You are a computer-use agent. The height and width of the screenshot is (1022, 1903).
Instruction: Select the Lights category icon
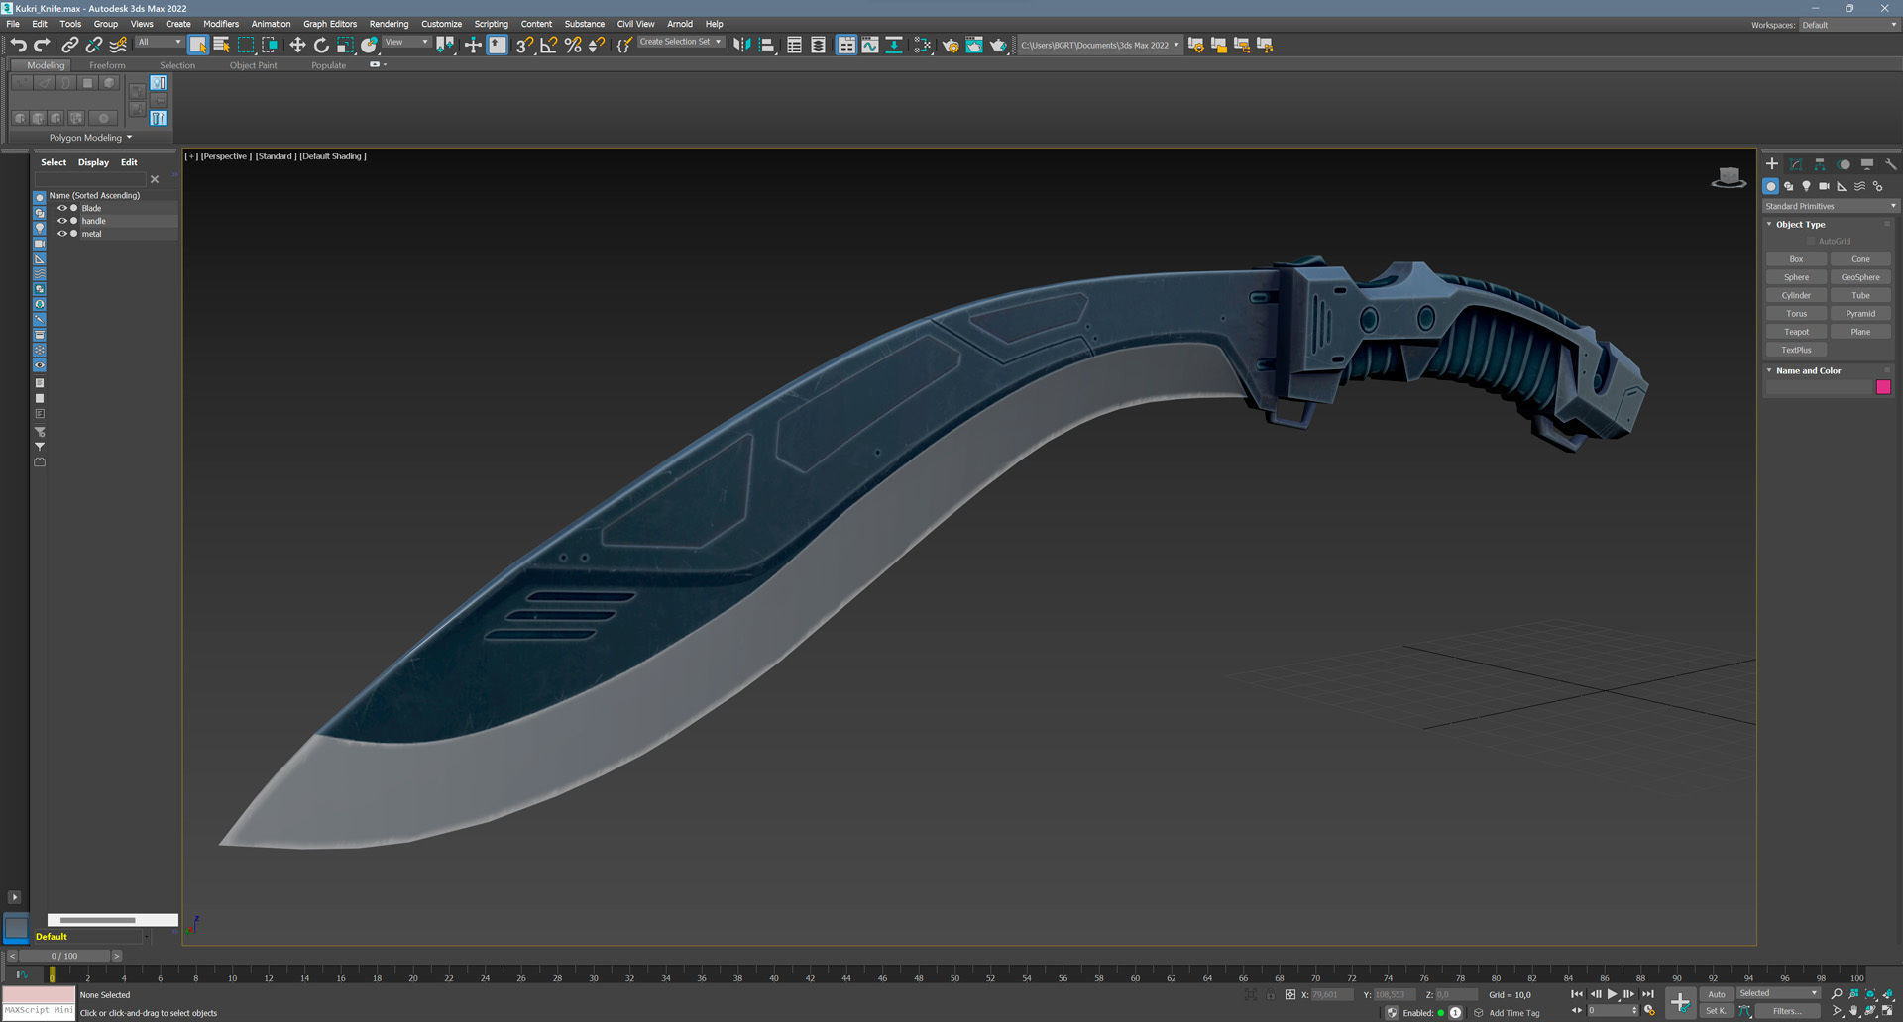click(1807, 186)
